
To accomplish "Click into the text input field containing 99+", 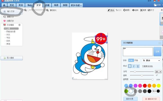I will point(138,52).
